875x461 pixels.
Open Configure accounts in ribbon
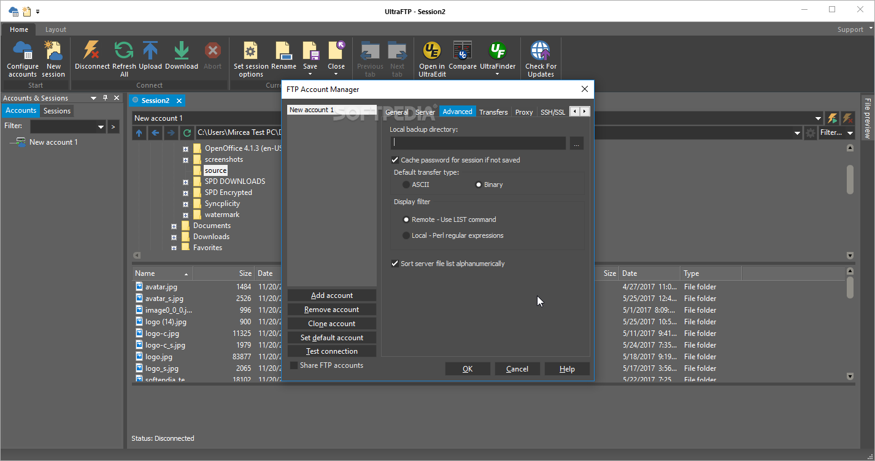click(x=23, y=59)
